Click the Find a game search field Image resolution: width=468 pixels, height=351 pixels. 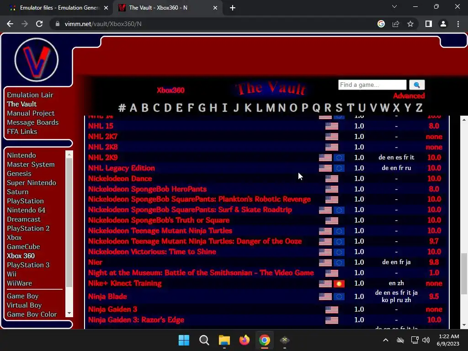pyautogui.click(x=372, y=85)
